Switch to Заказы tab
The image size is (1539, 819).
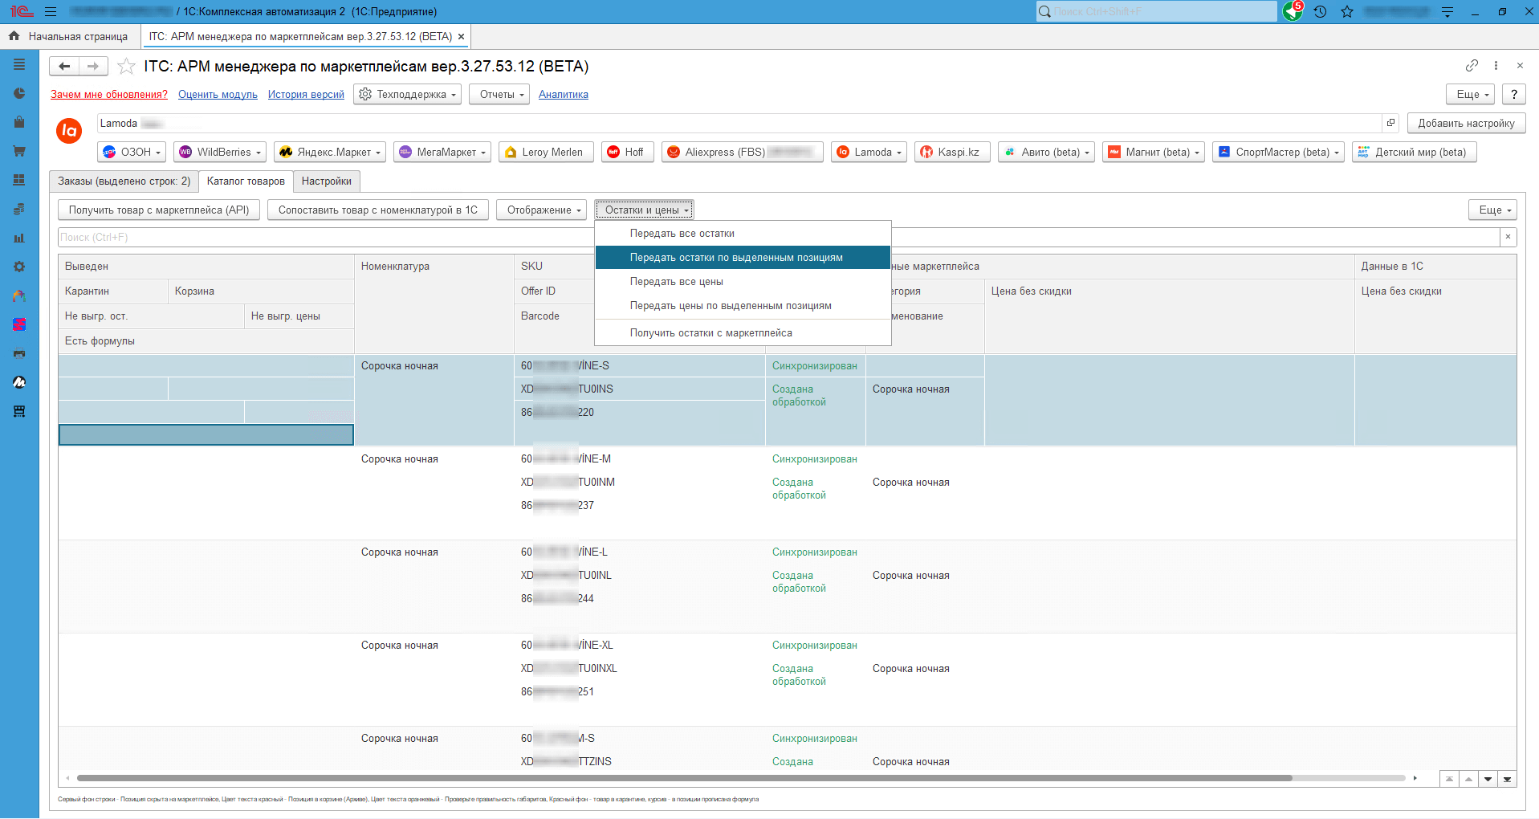(124, 181)
